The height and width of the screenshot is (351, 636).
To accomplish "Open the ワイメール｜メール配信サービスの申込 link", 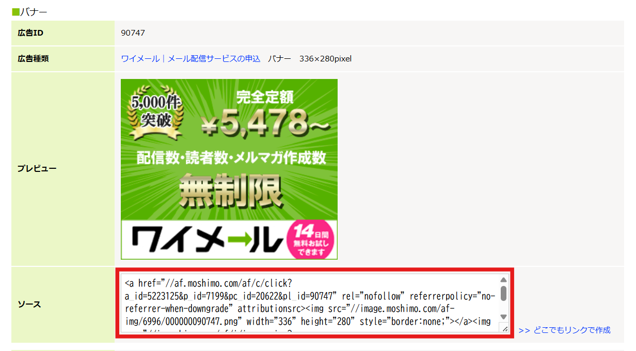I will (x=190, y=59).
